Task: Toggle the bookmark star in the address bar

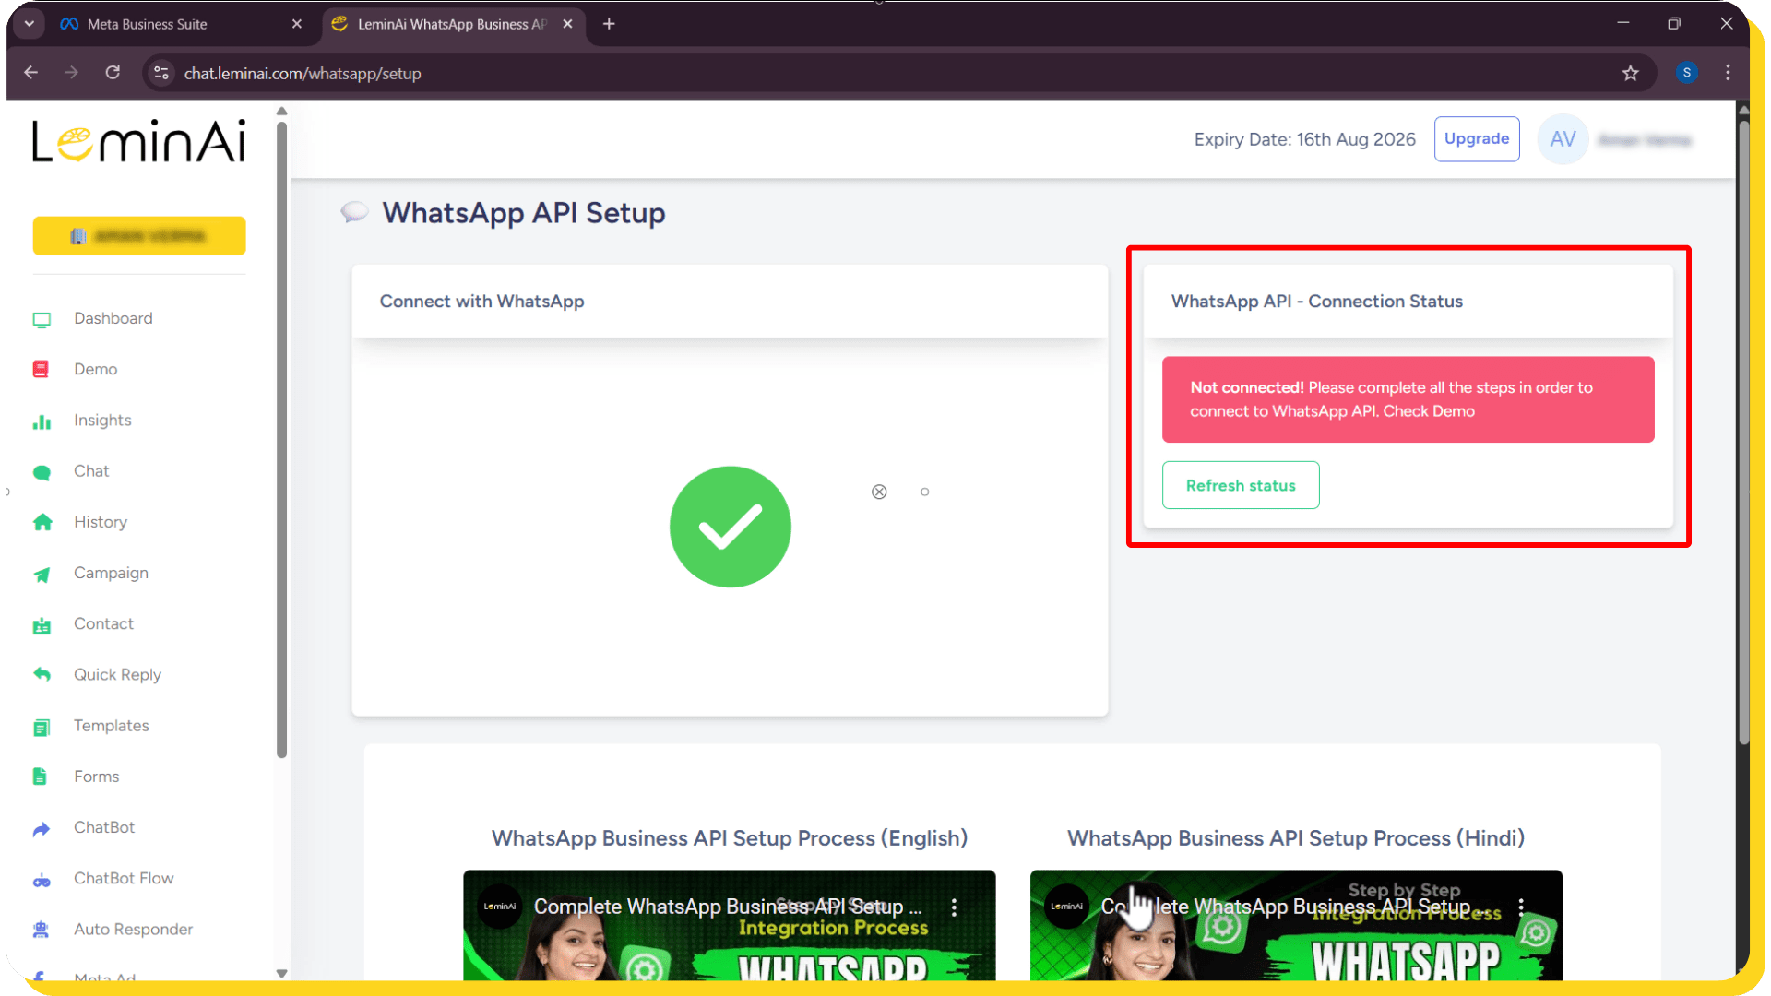Action: [x=1630, y=73]
